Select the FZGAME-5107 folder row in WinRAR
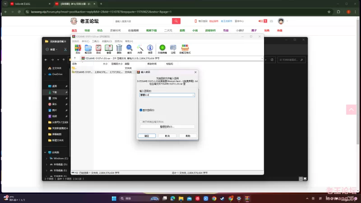The width and height of the screenshot is (361, 203). tap(103, 72)
